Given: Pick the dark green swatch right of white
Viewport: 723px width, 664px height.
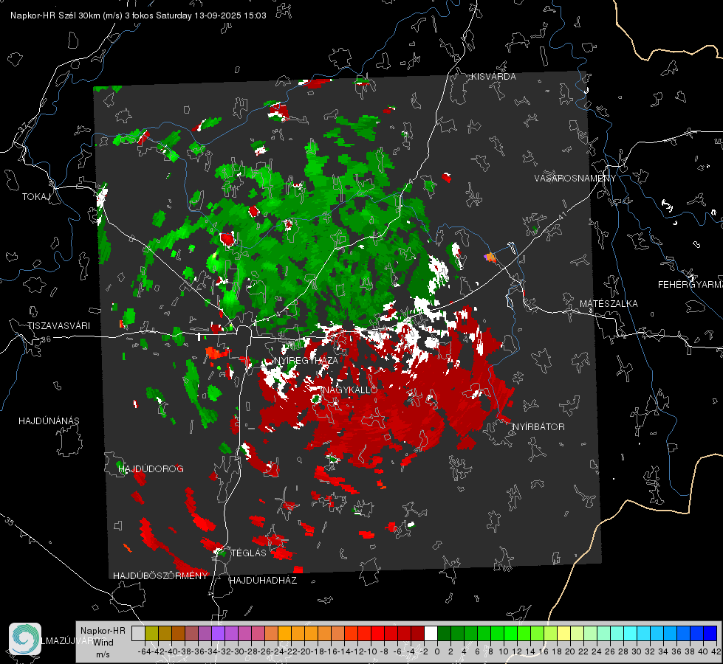Looking at the screenshot, I should 444,634.
